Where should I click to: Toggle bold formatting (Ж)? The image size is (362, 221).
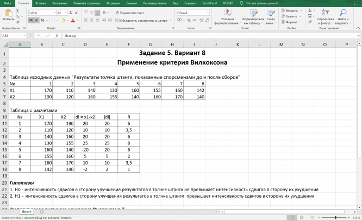pos(30,20)
